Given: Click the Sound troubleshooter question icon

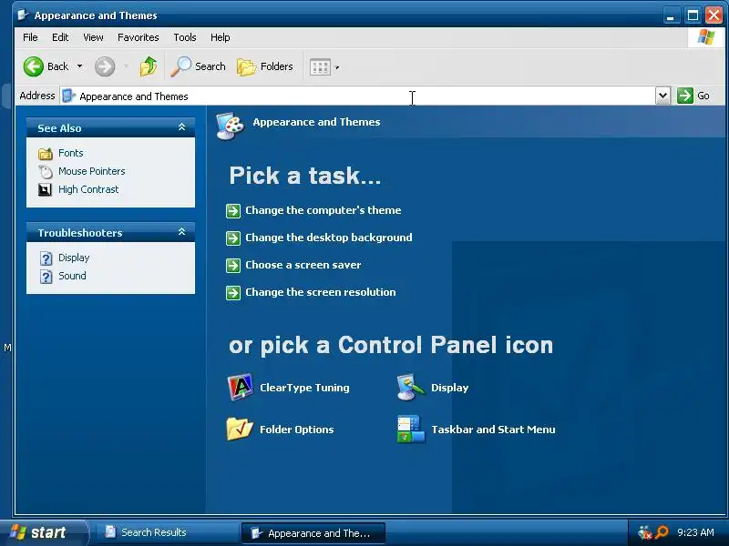Looking at the screenshot, I should [x=46, y=277].
